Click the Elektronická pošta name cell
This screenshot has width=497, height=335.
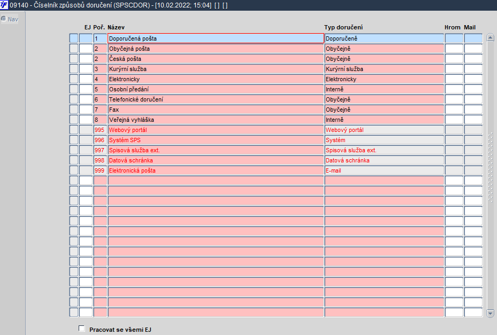tap(216, 170)
